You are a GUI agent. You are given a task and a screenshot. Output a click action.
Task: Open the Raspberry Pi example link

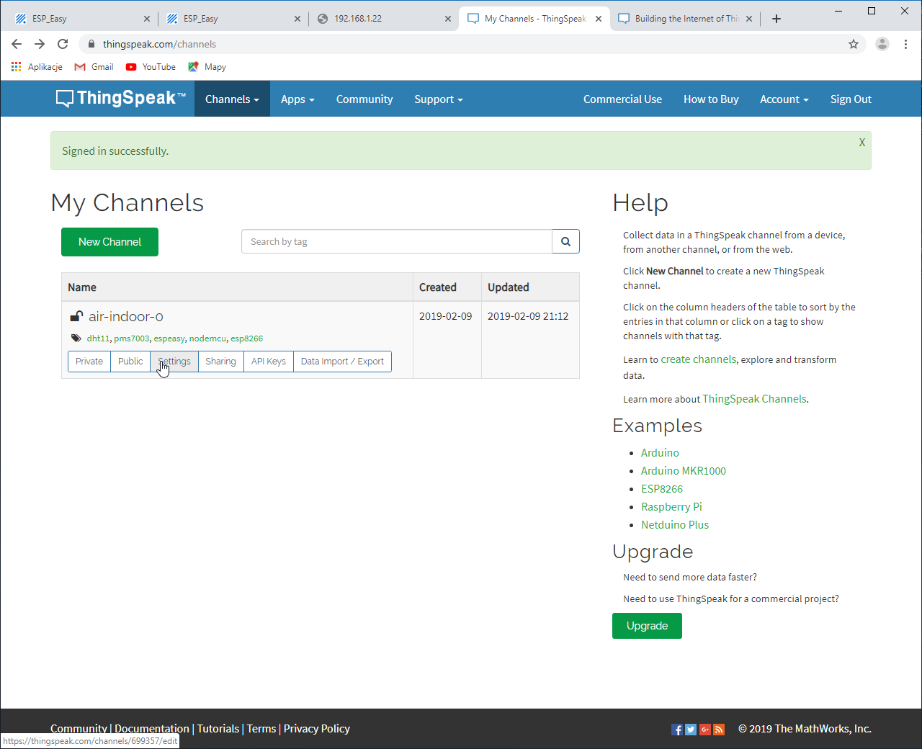pyautogui.click(x=671, y=507)
